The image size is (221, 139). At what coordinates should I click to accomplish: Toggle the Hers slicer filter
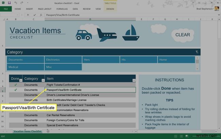point(101,60)
